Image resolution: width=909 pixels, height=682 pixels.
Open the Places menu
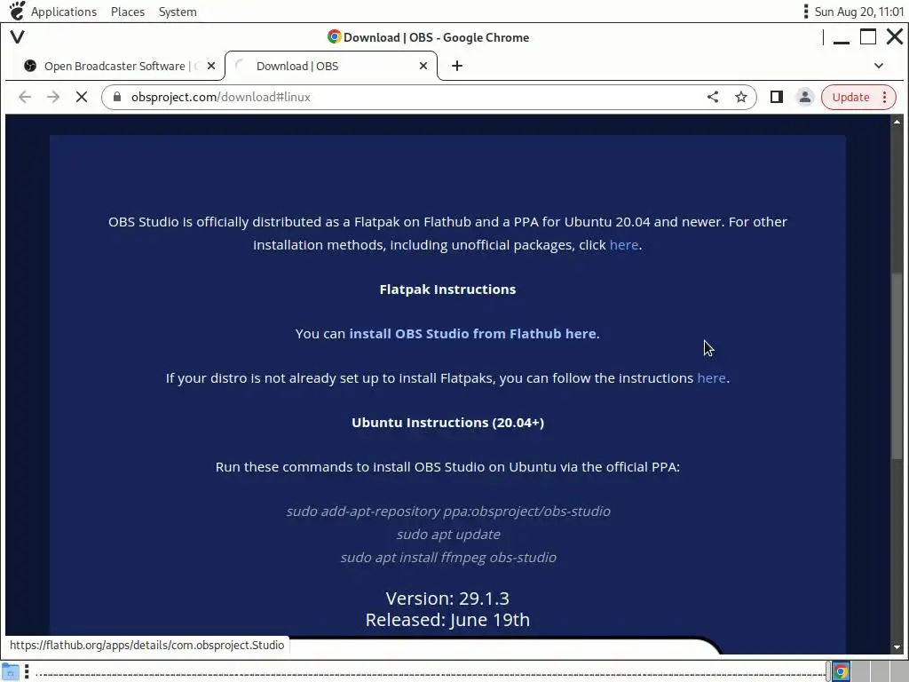(128, 12)
